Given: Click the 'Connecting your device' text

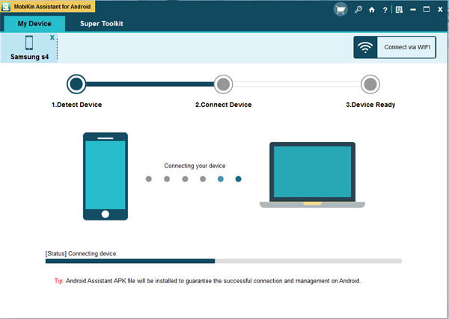Looking at the screenshot, I should click(195, 166).
